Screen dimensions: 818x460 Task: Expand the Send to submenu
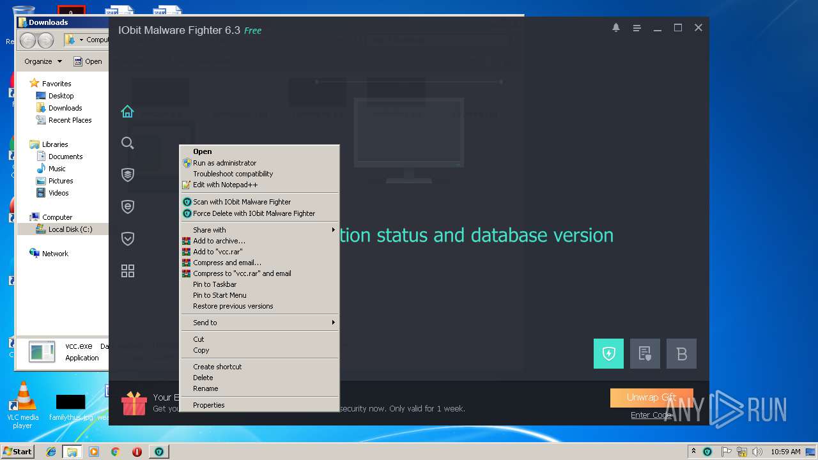click(x=259, y=323)
